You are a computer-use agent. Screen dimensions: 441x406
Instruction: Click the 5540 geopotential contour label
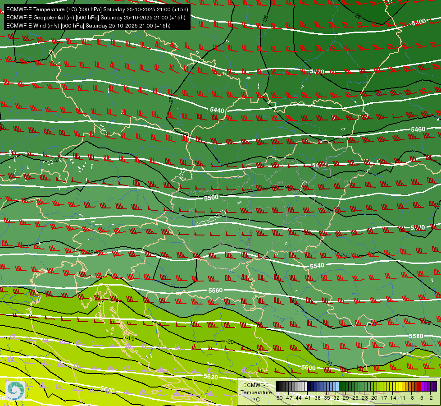(317, 266)
